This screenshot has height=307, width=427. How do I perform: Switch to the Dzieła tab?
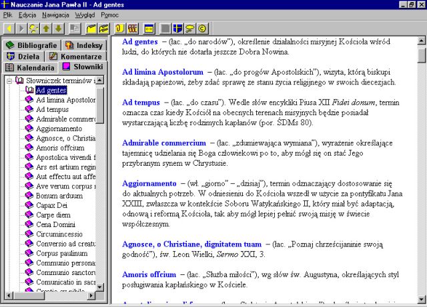23,57
